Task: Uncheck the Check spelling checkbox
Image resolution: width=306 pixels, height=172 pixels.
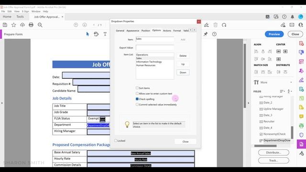Action: (x=137, y=99)
